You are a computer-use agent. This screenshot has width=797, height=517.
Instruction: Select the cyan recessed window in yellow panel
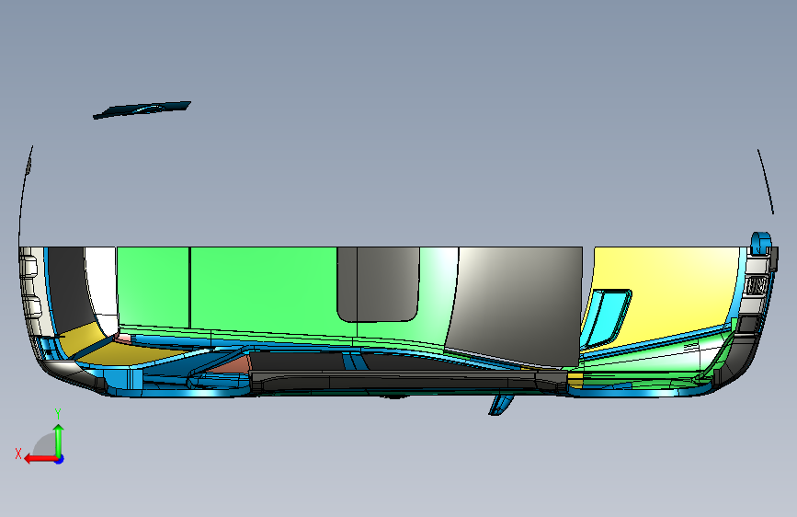(x=608, y=318)
